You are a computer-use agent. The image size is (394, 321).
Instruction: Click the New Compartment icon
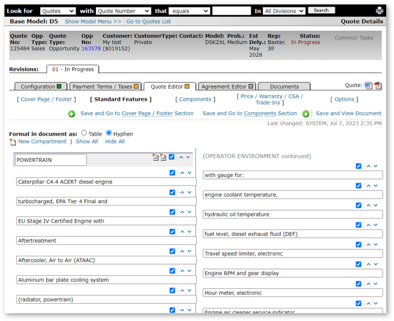[x=13, y=141]
